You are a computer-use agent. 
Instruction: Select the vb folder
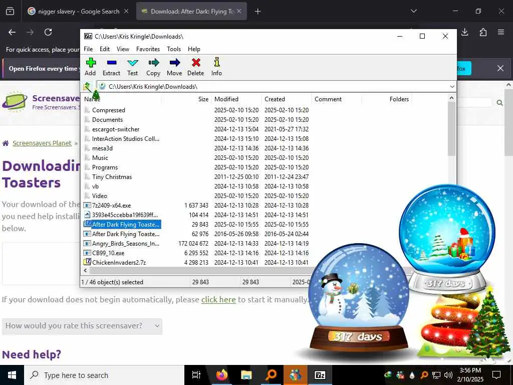point(95,186)
